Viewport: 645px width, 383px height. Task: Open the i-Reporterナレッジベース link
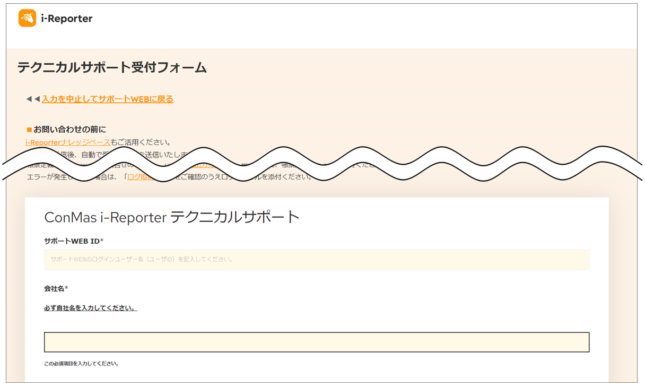[x=67, y=142]
